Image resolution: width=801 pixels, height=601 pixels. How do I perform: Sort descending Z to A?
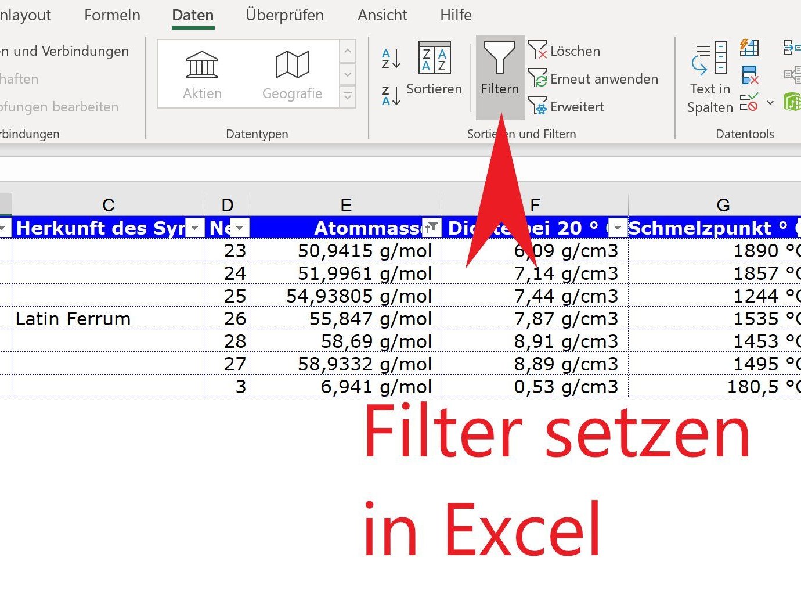(x=391, y=96)
